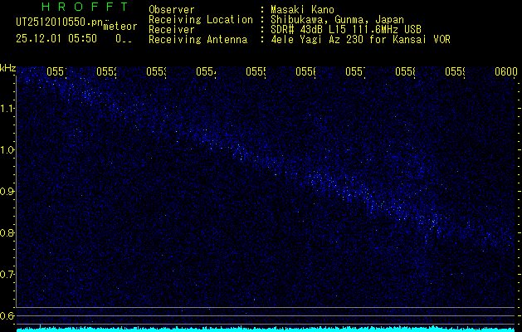Click the cyan signal level strip
The width and height of the screenshot is (522, 332).
coord(266,330)
